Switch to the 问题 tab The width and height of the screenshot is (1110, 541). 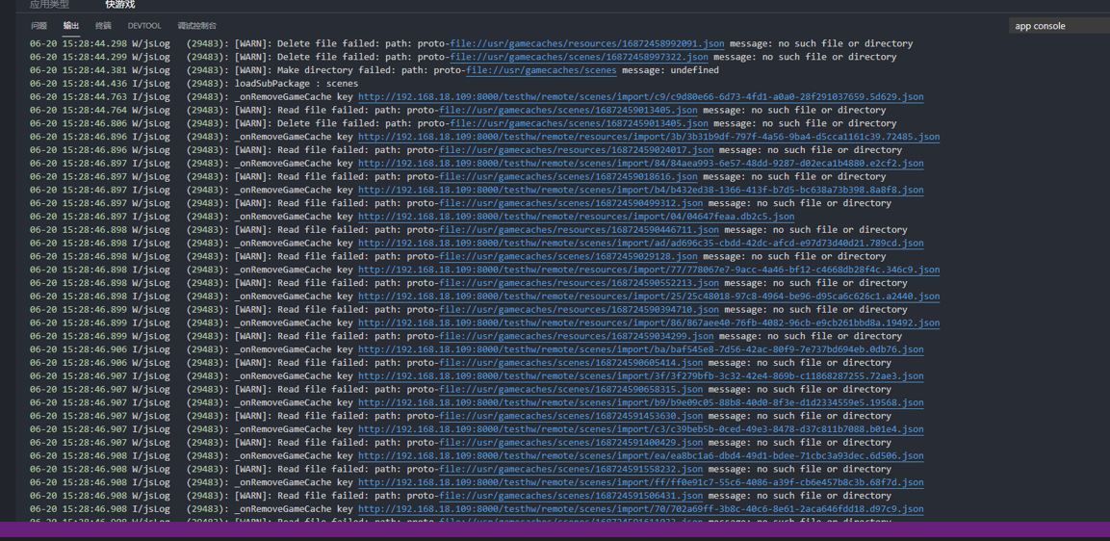(x=39, y=25)
